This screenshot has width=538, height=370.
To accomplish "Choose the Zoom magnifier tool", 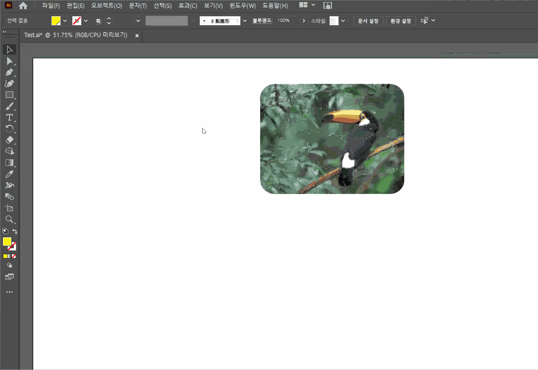I will [10, 219].
